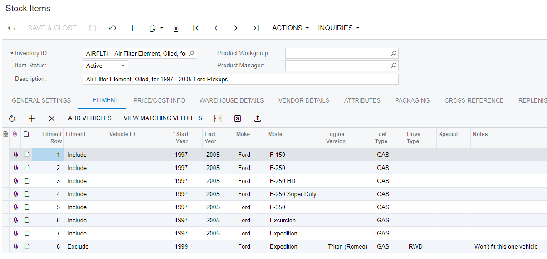
Task: Switch to the Vendor Details tab
Action: (x=304, y=100)
